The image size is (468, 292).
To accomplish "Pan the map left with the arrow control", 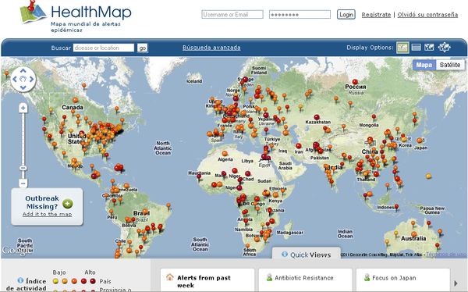I will point(15,79).
